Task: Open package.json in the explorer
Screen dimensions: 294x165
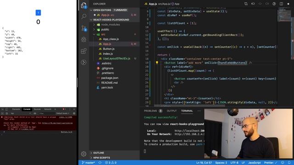Action: coord(114,78)
